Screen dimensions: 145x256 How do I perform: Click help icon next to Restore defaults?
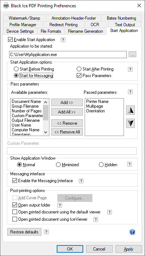point(46,232)
